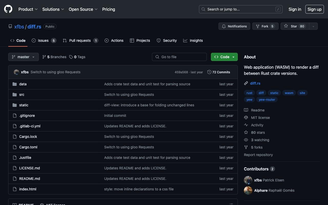The width and height of the screenshot is (328, 205).
Task: Click the Search or jump to box
Action: [x=241, y=9]
